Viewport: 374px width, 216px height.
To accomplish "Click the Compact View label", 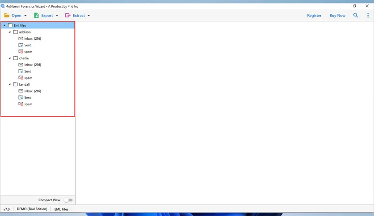I will coord(49,200).
